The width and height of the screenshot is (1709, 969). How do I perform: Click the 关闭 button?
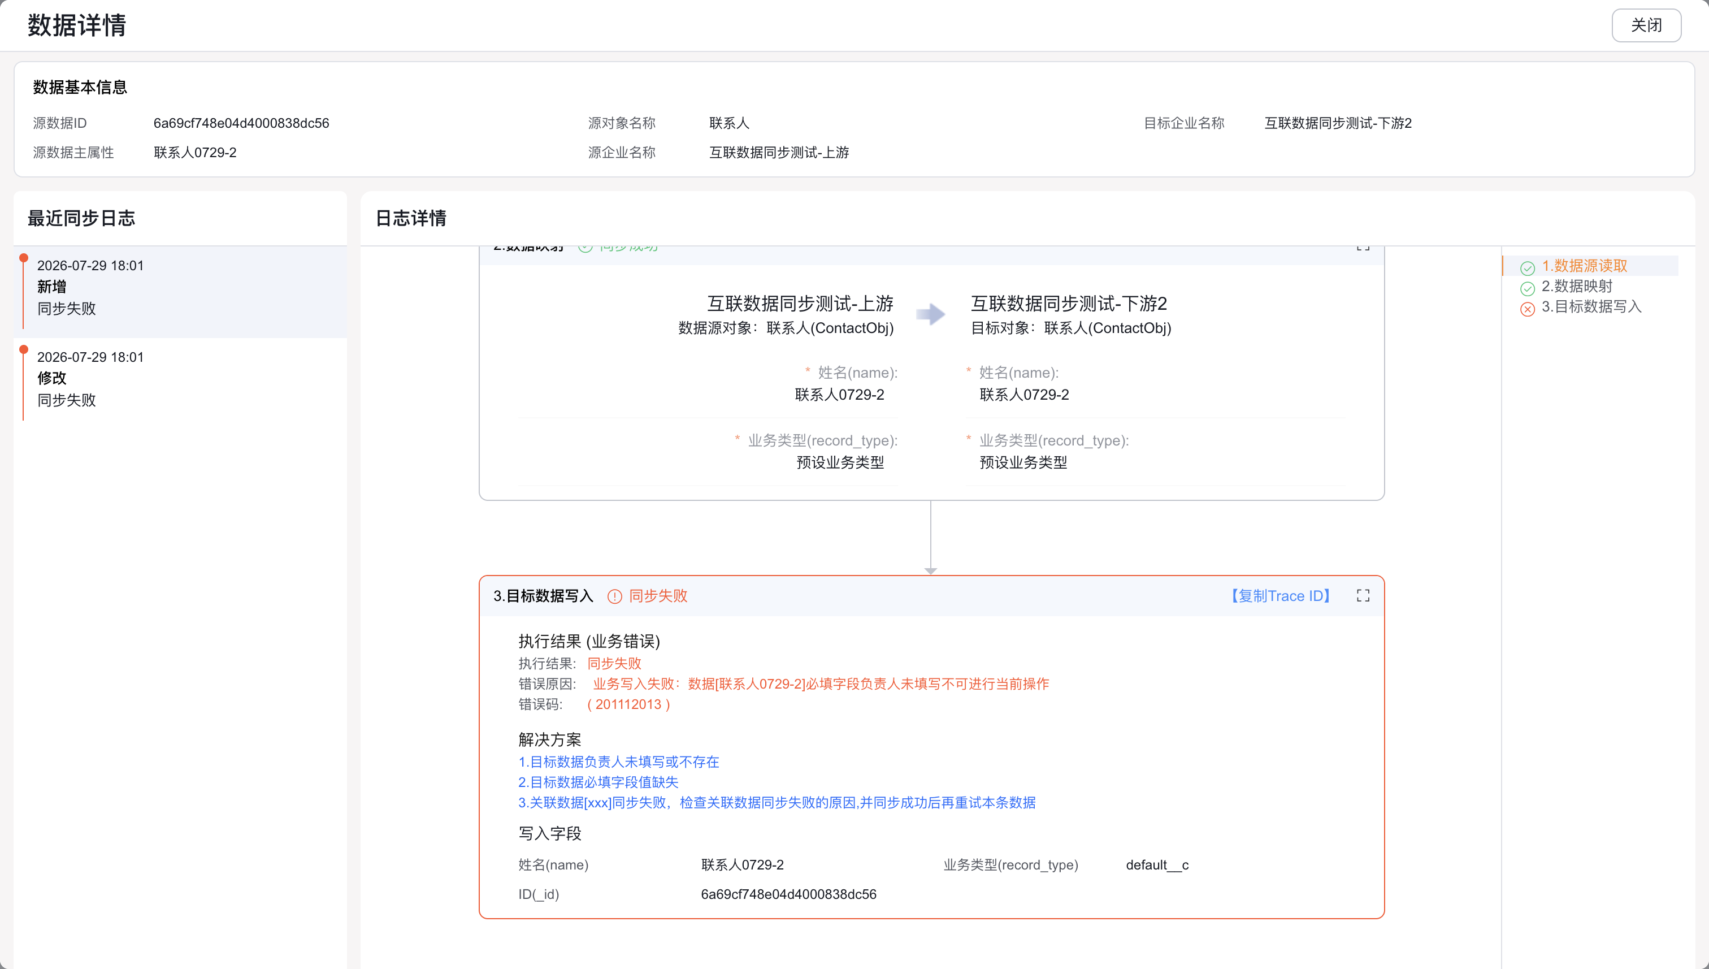[1646, 25]
